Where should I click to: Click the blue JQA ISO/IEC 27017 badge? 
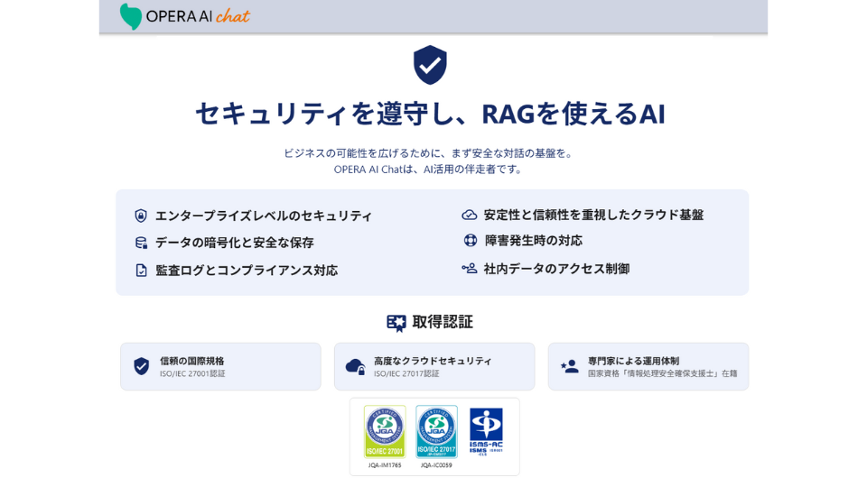436,432
